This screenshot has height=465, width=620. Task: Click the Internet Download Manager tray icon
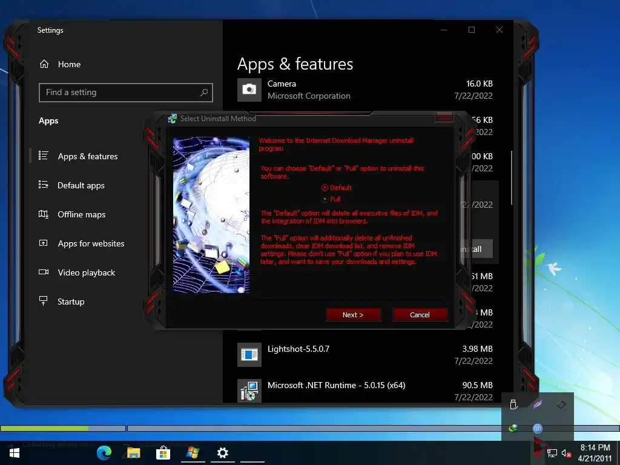coord(513,428)
